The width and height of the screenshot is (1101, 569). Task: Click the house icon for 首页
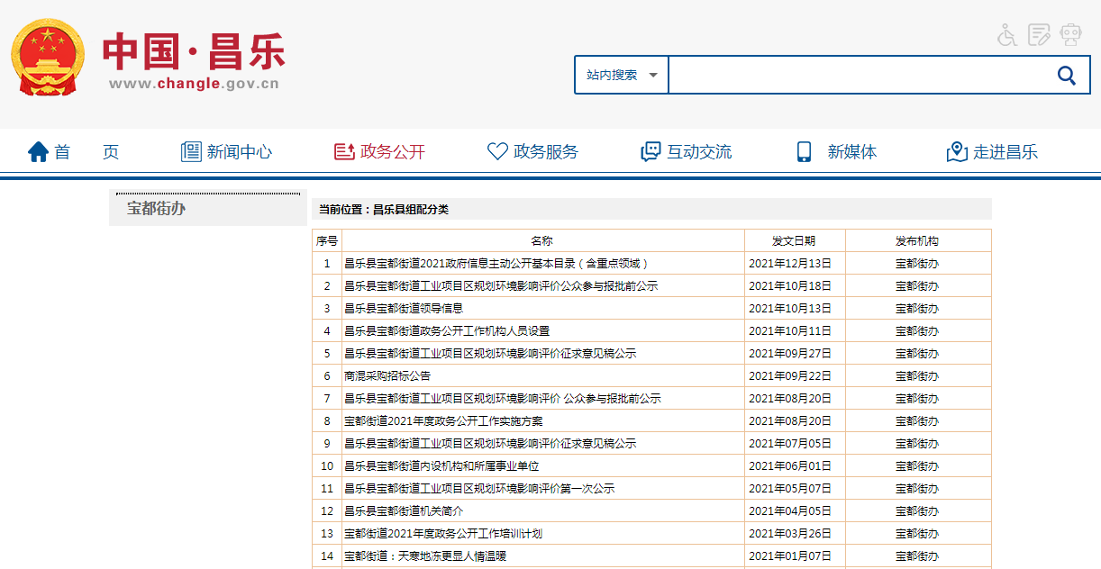pyautogui.click(x=38, y=152)
